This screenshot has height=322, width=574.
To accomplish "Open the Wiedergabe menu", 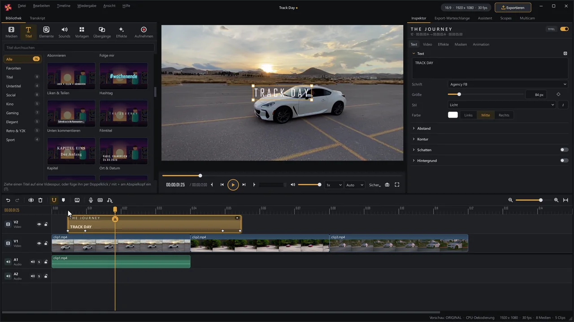I will [87, 6].
